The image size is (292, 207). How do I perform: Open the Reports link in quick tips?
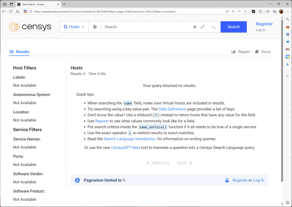pyautogui.click(x=102, y=121)
